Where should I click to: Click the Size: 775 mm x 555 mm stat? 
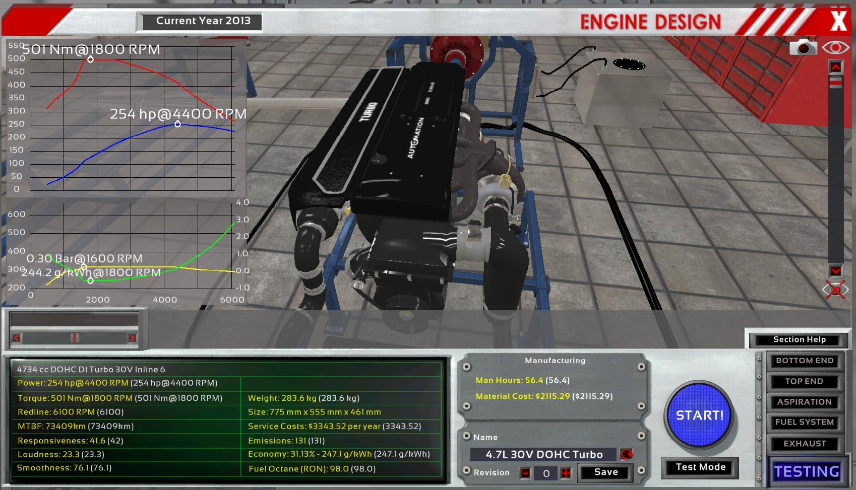point(314,412)
